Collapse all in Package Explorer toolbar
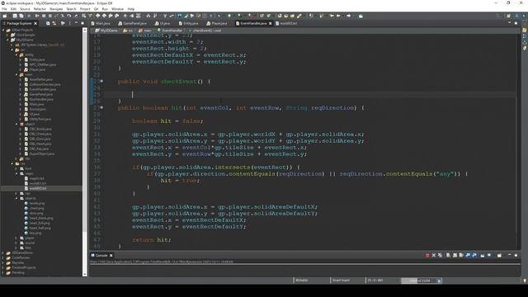This screenshot has width=528, height=297. tap(48, 23)
